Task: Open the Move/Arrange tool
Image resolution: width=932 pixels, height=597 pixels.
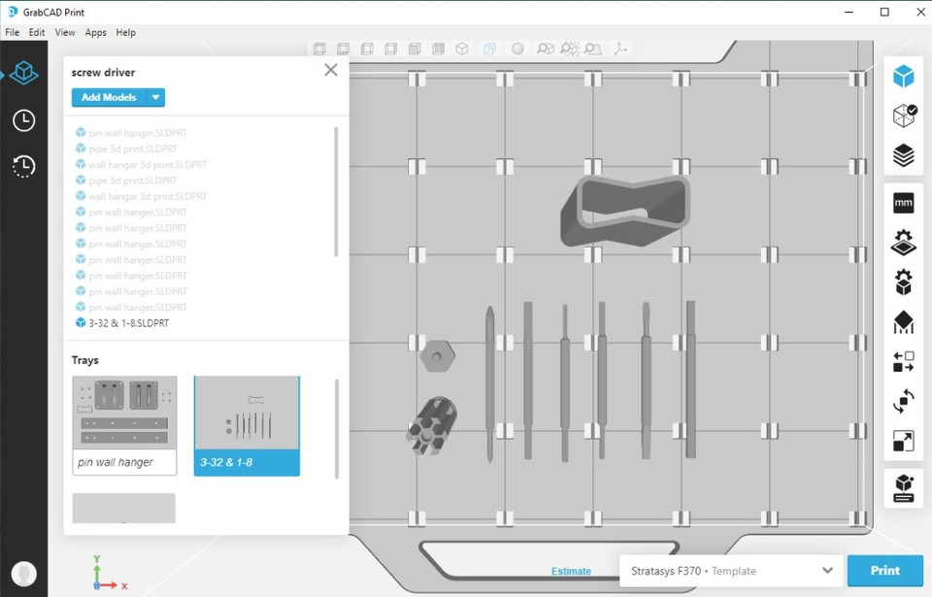Action: point(903,360)
